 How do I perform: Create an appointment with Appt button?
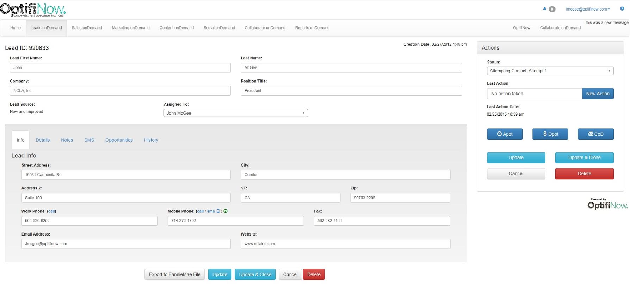[x=505, y=134]
